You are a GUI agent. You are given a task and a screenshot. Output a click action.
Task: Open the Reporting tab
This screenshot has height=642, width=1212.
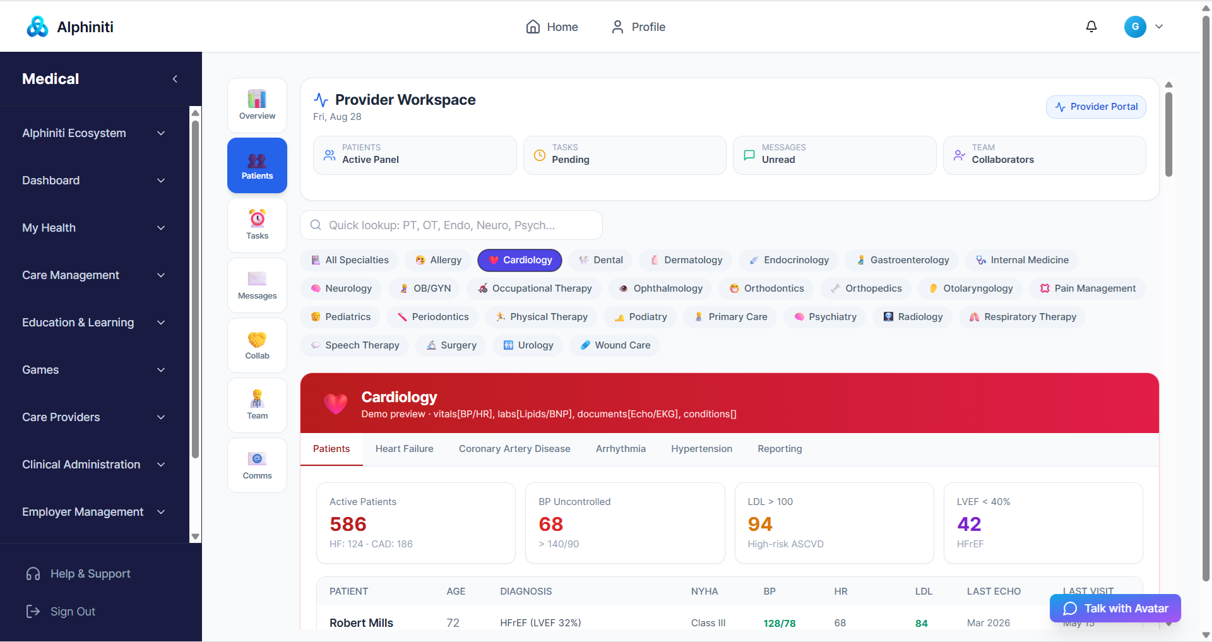point(780,449)
